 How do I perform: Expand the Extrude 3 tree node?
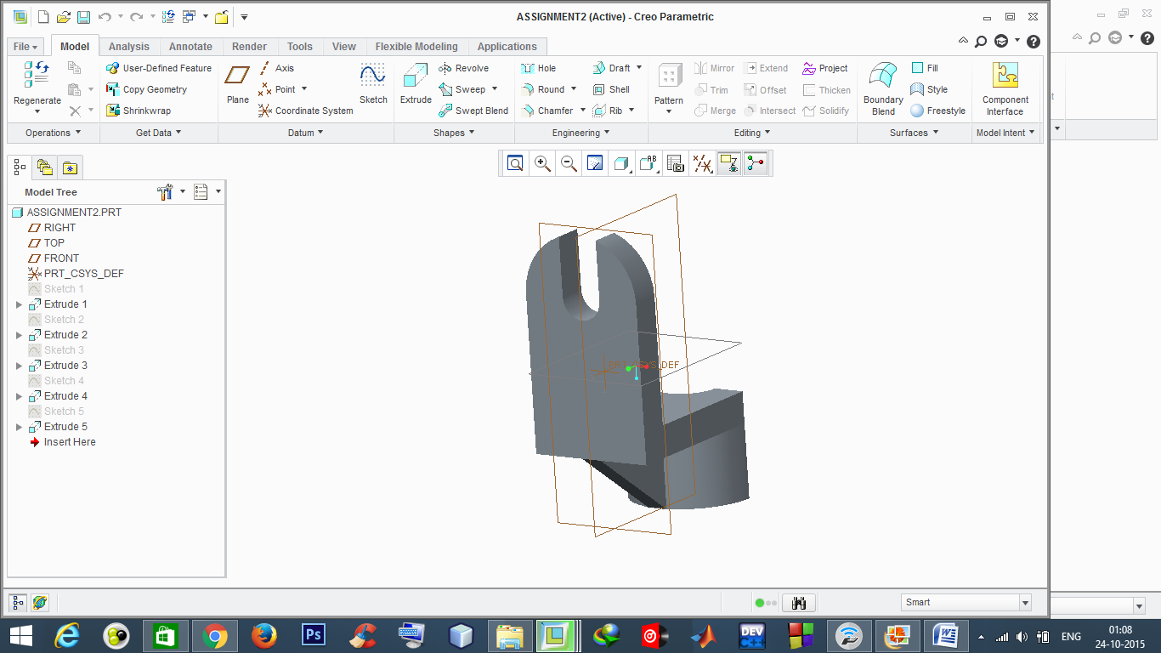point(20,366)
